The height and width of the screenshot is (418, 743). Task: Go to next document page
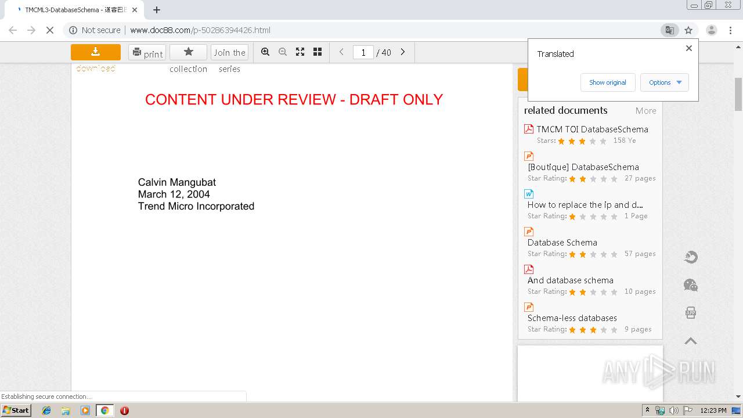click(403, 52)
